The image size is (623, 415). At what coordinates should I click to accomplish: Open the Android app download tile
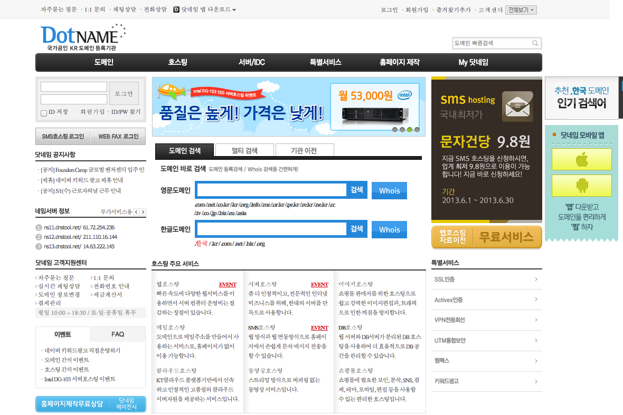pyautogui.click(x=582, y=185)
